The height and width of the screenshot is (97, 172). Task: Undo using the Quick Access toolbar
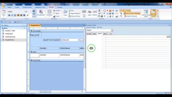click(x=2, y=22)
